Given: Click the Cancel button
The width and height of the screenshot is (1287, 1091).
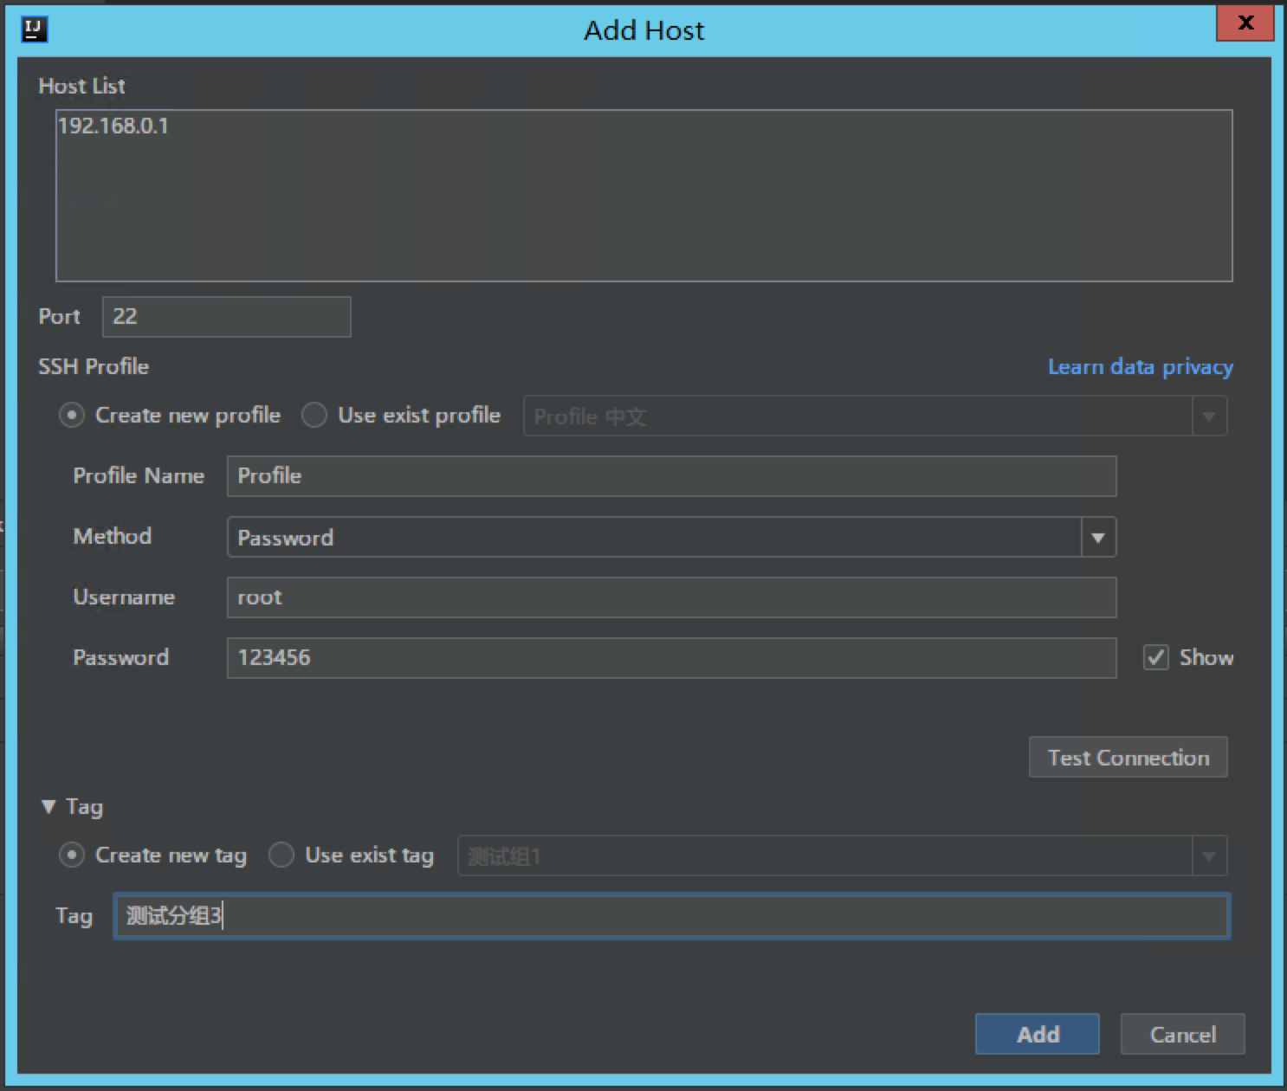Looking at the screenshot, I should (1181, 1034).
